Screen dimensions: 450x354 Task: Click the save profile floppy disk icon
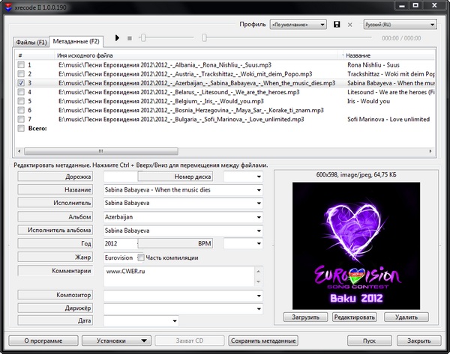pos(337,25)
